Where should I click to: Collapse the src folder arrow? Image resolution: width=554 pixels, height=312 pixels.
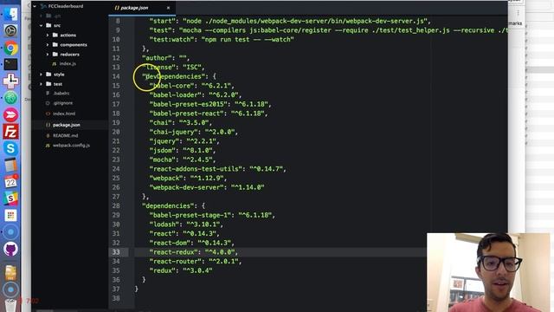pos(41,25)
